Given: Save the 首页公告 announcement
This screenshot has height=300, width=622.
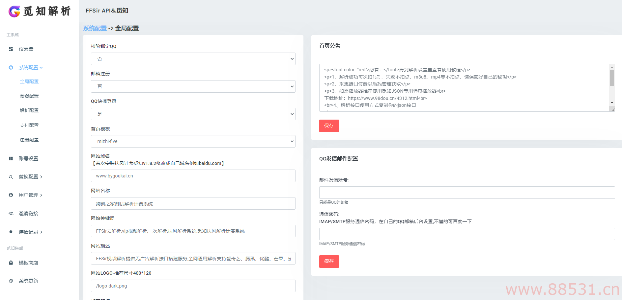Looking at the screenshot, I should pyautogui.click(x=329, y=126).
